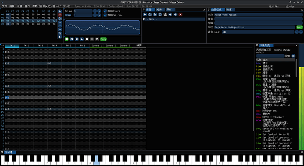Click the 作者 author input field
The width and height of the screenshot is (304, 166).
coord(258,19)
